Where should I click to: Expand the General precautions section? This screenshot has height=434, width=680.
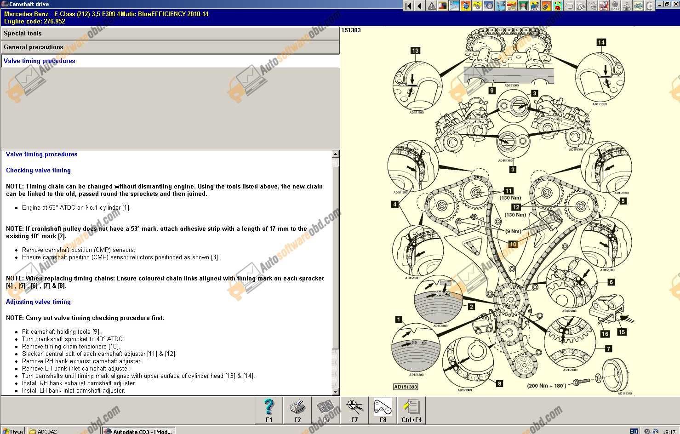point(170,47)
